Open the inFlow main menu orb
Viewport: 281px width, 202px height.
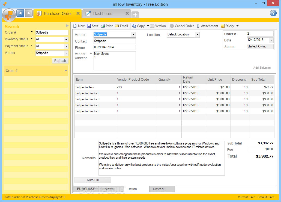9,15
